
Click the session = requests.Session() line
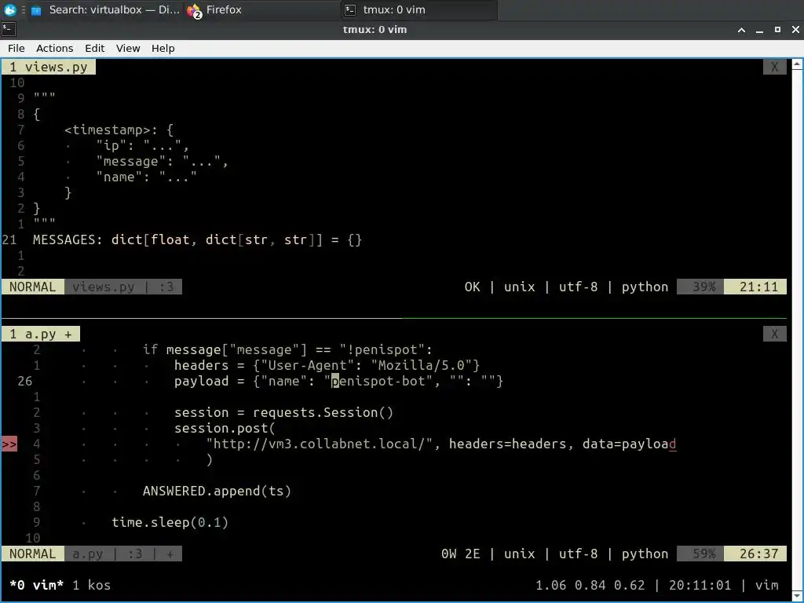coord(283,413)
